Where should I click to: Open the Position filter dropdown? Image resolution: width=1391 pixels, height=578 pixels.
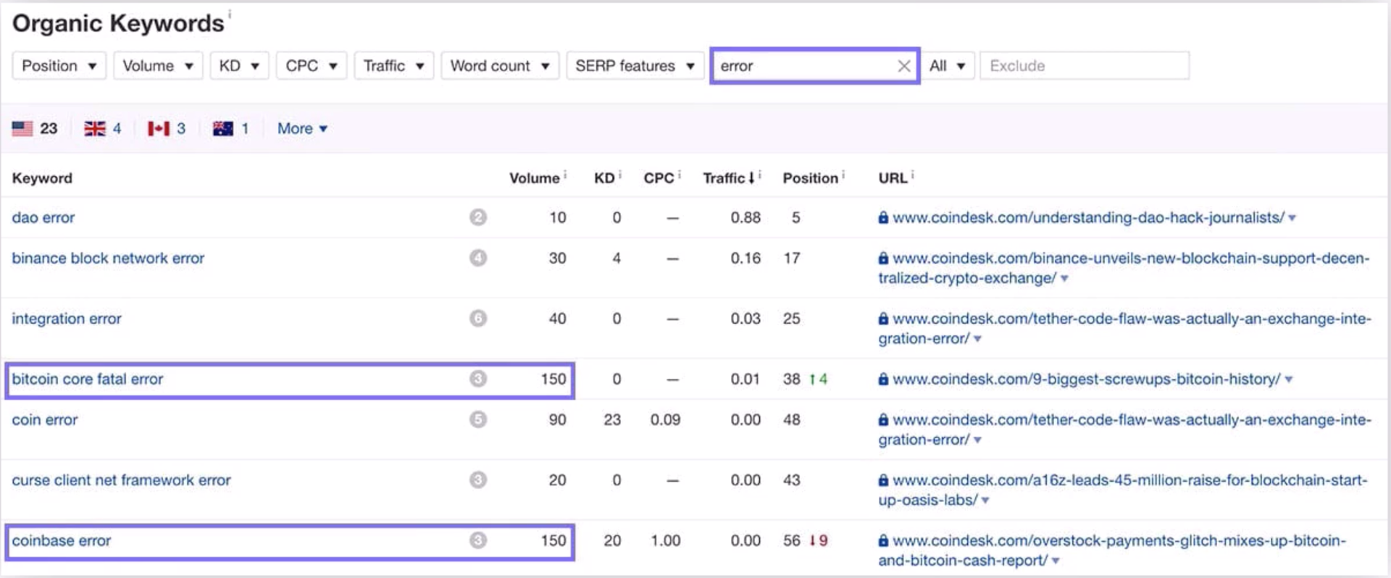point(59,66)
